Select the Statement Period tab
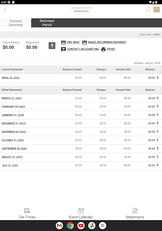 [x=47, y=23]
